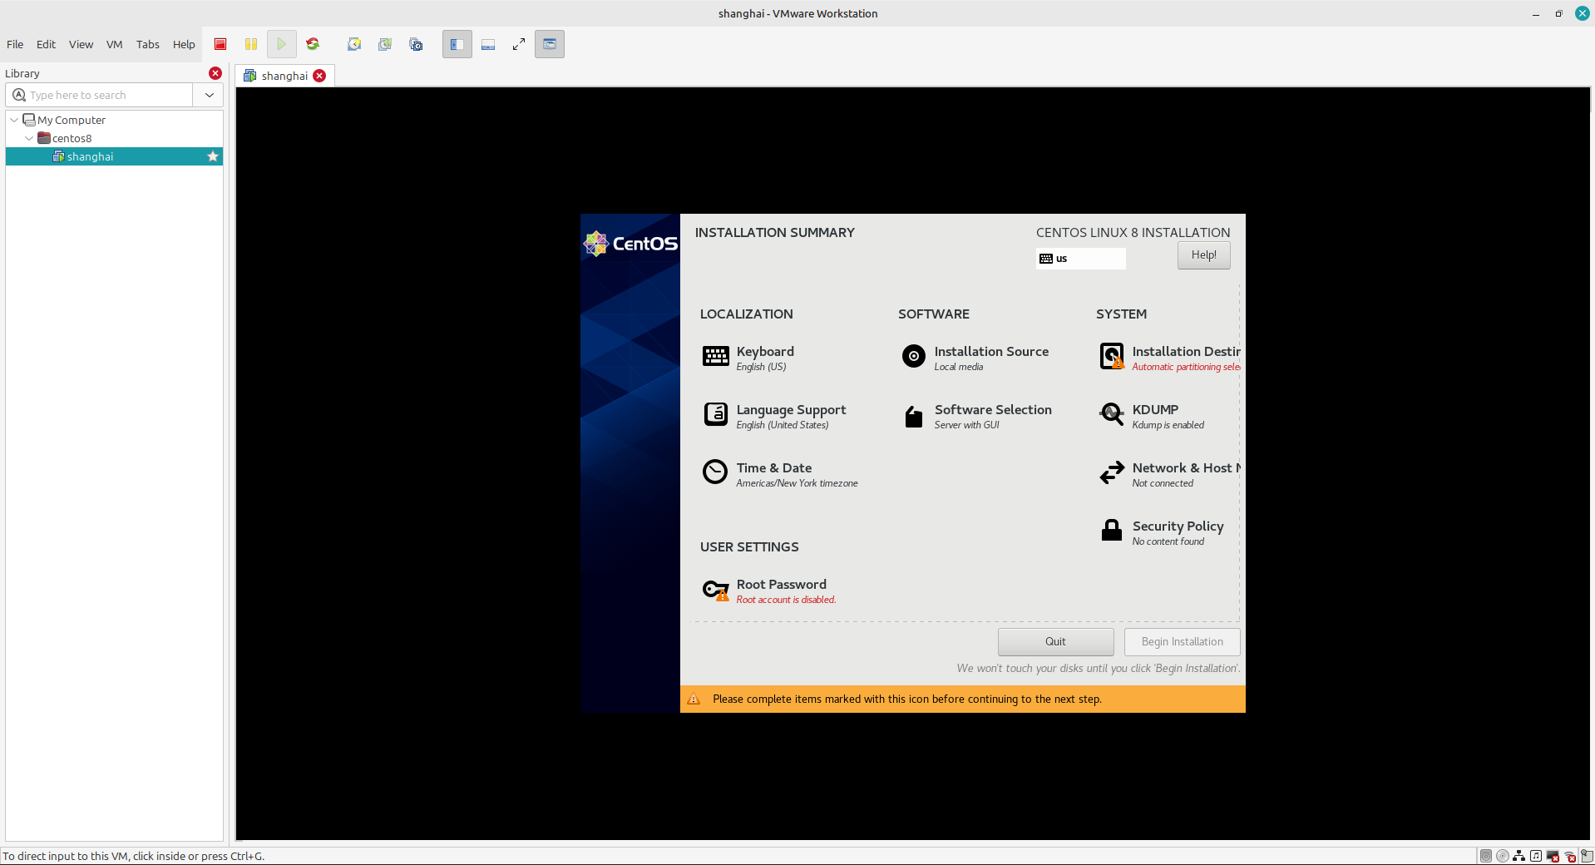Toggle the thumbnail bar icon
Screen dimensions: 1595x865
pos(488,44)
